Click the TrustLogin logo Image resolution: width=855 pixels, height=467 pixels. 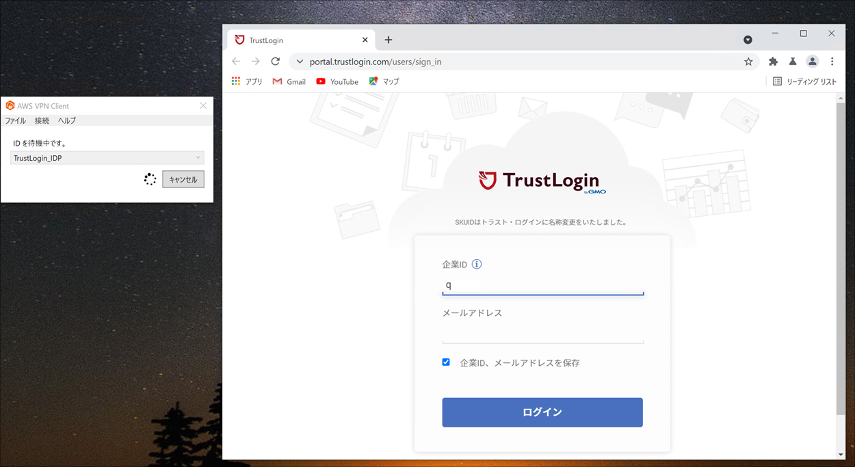(x=542, y=181)
